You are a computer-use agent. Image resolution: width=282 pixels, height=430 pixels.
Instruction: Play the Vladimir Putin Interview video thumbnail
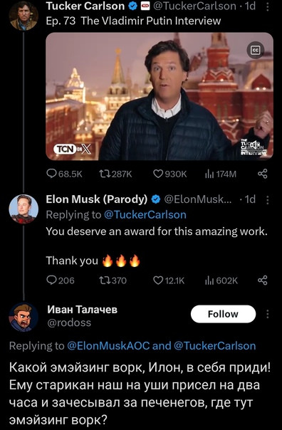click(x=160, y=96)
